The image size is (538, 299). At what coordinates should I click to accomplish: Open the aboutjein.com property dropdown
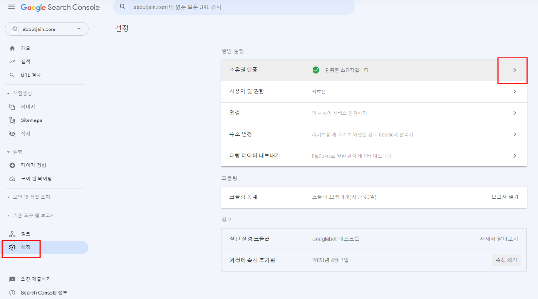tap(47, 29)
